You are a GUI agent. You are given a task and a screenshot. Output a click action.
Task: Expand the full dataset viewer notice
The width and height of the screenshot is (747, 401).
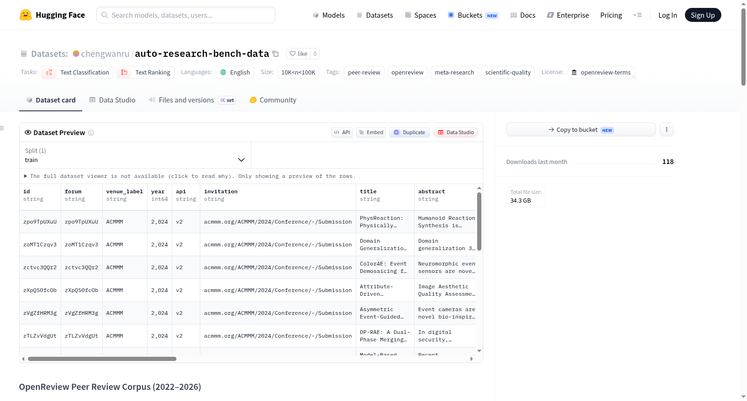[190, 176]
